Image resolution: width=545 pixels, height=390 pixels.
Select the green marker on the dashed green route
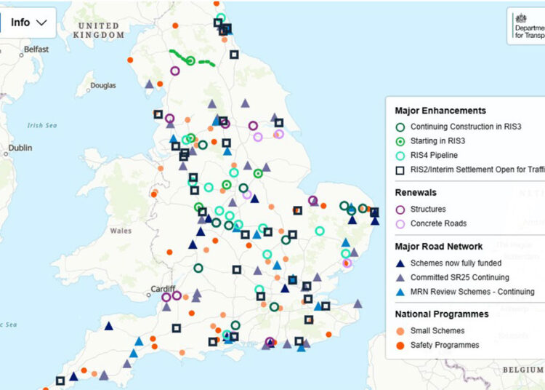pos(190,60)
